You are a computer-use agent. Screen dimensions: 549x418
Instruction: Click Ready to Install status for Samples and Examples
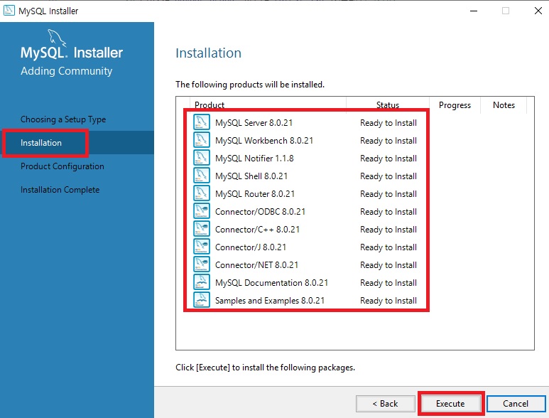(x=388, y=301)
